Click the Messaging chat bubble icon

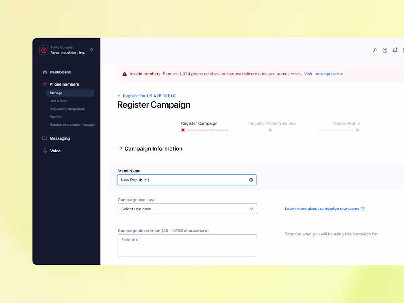44,138
